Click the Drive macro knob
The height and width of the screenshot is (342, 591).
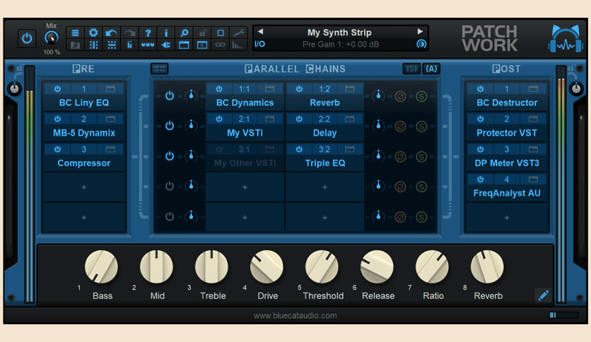pyautogui.click(x=267, y=266)
